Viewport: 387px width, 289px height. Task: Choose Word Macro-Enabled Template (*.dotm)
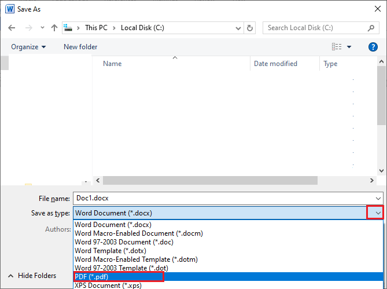coord(228,259)
